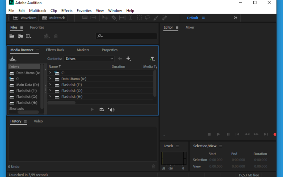The height and width of the screenshot is (177, 283).
Task: Switch to the Markers tab
Action: [83, 50]
